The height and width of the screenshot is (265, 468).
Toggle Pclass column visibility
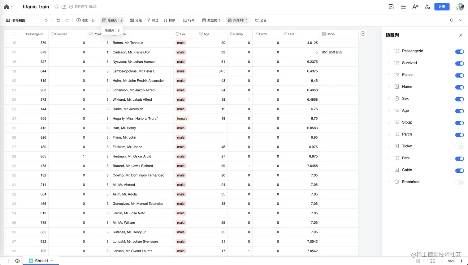(x=459, y=75)
